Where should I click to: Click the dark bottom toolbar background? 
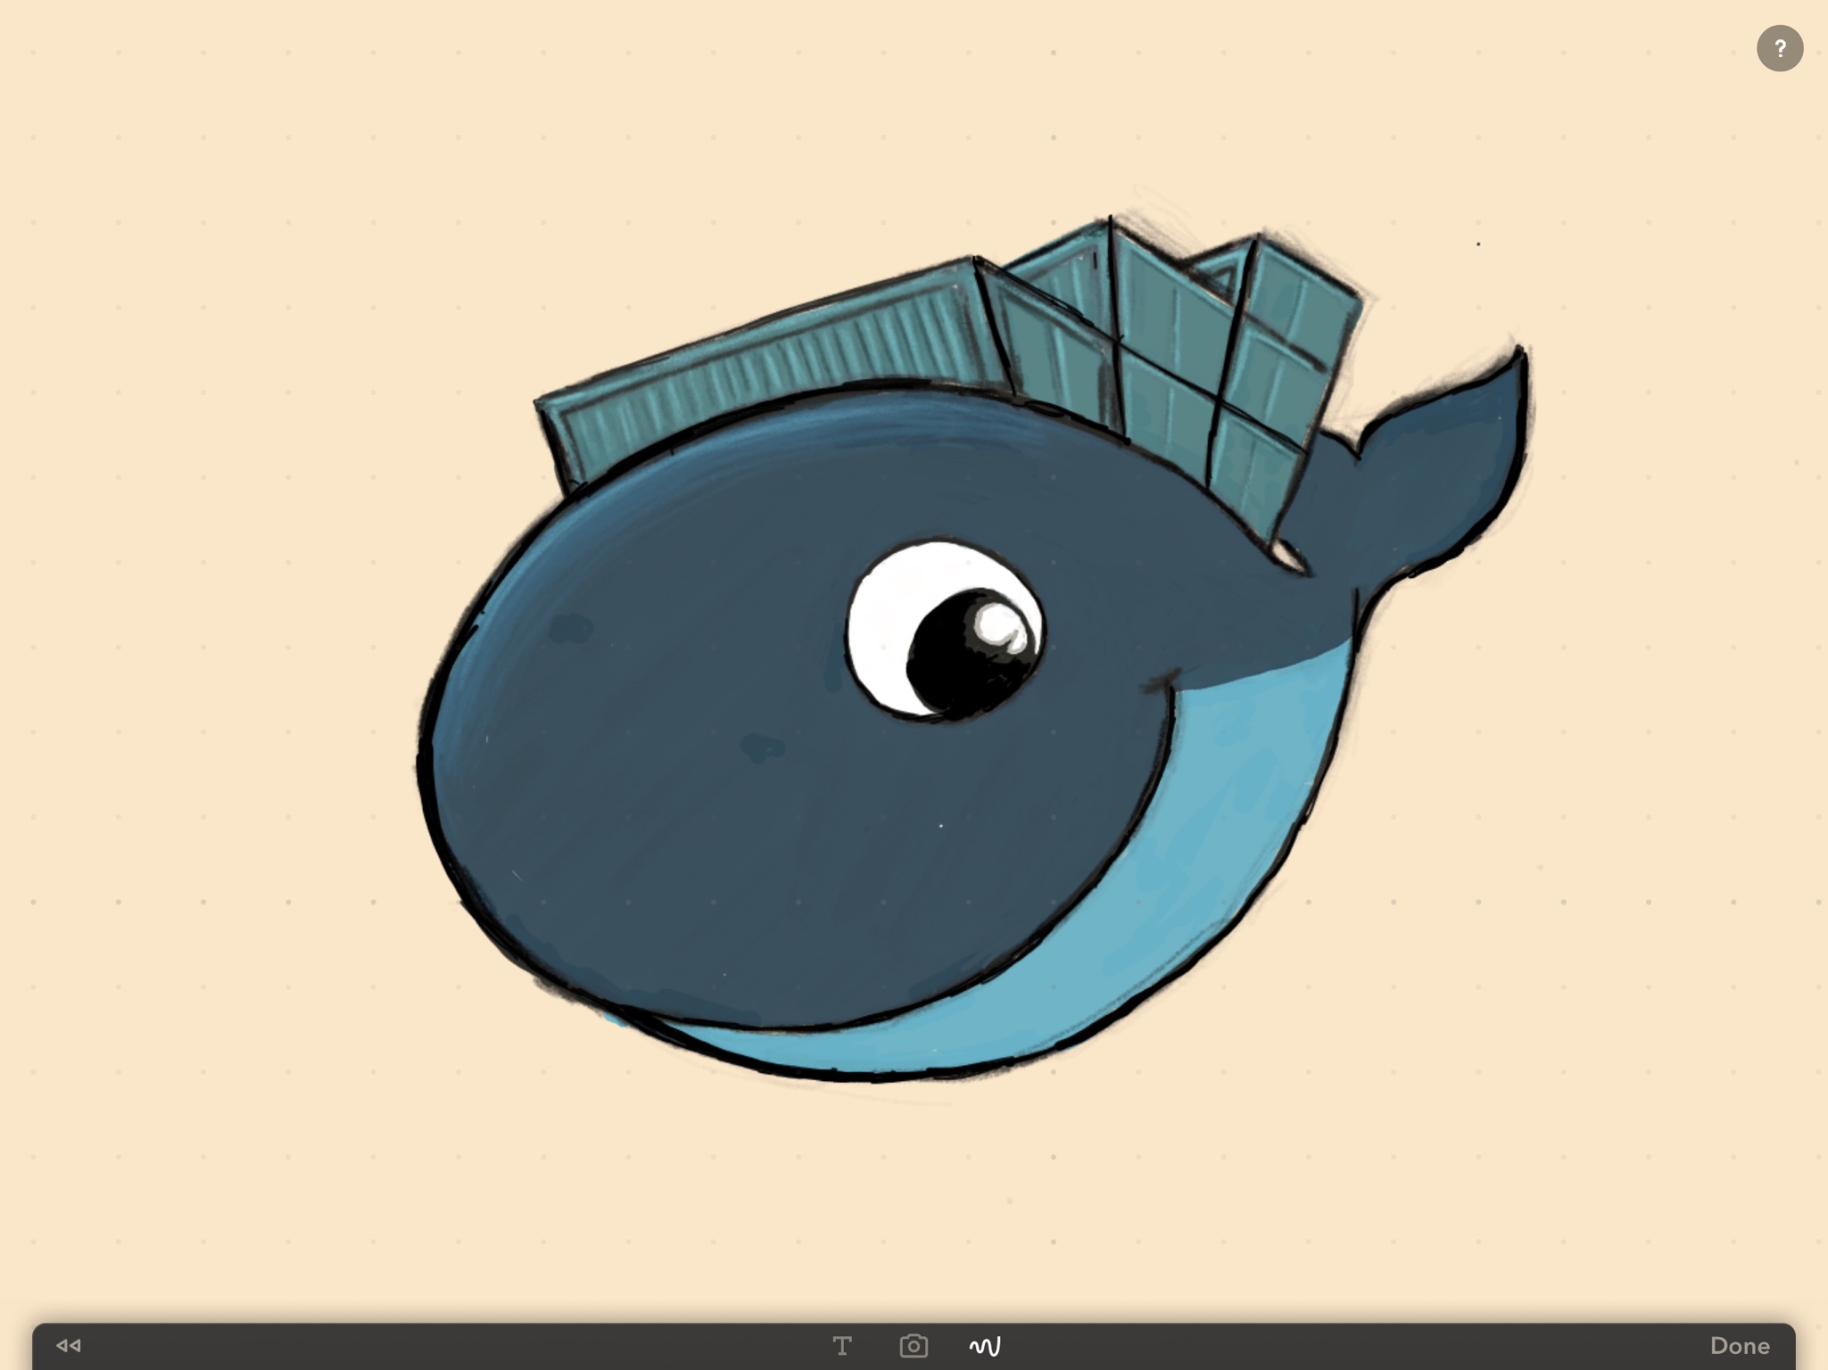point(446,1347)
